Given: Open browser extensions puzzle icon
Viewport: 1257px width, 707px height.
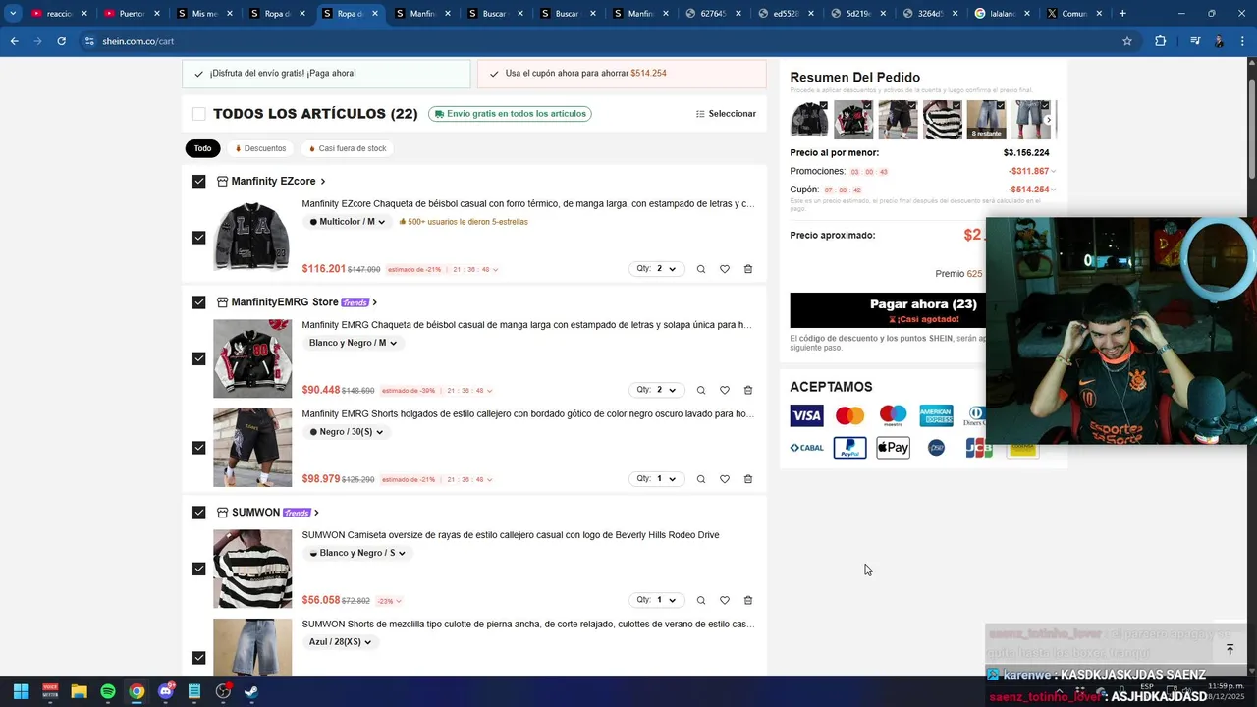Looking at the screenshot, I should point(1161,41).
